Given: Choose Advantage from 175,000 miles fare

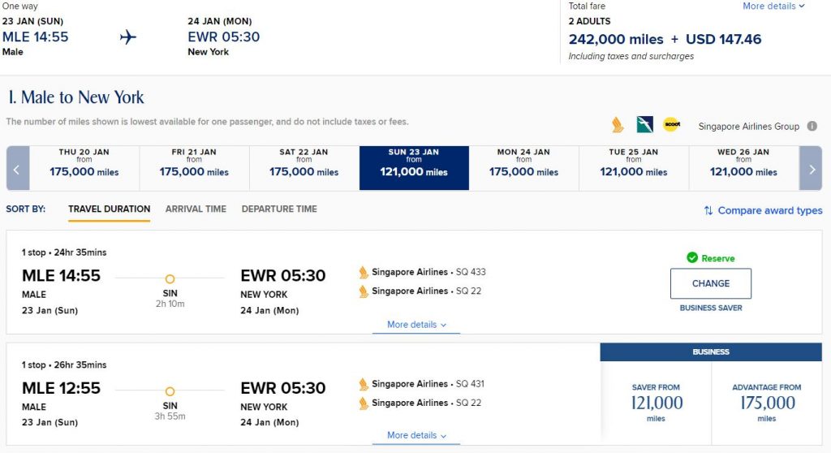Looking at the screenshot, I should [767, 403].
